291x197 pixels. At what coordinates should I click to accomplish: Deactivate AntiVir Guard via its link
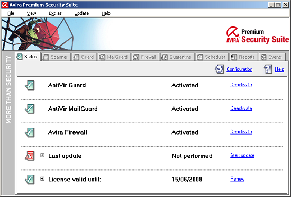pos(241,85)
